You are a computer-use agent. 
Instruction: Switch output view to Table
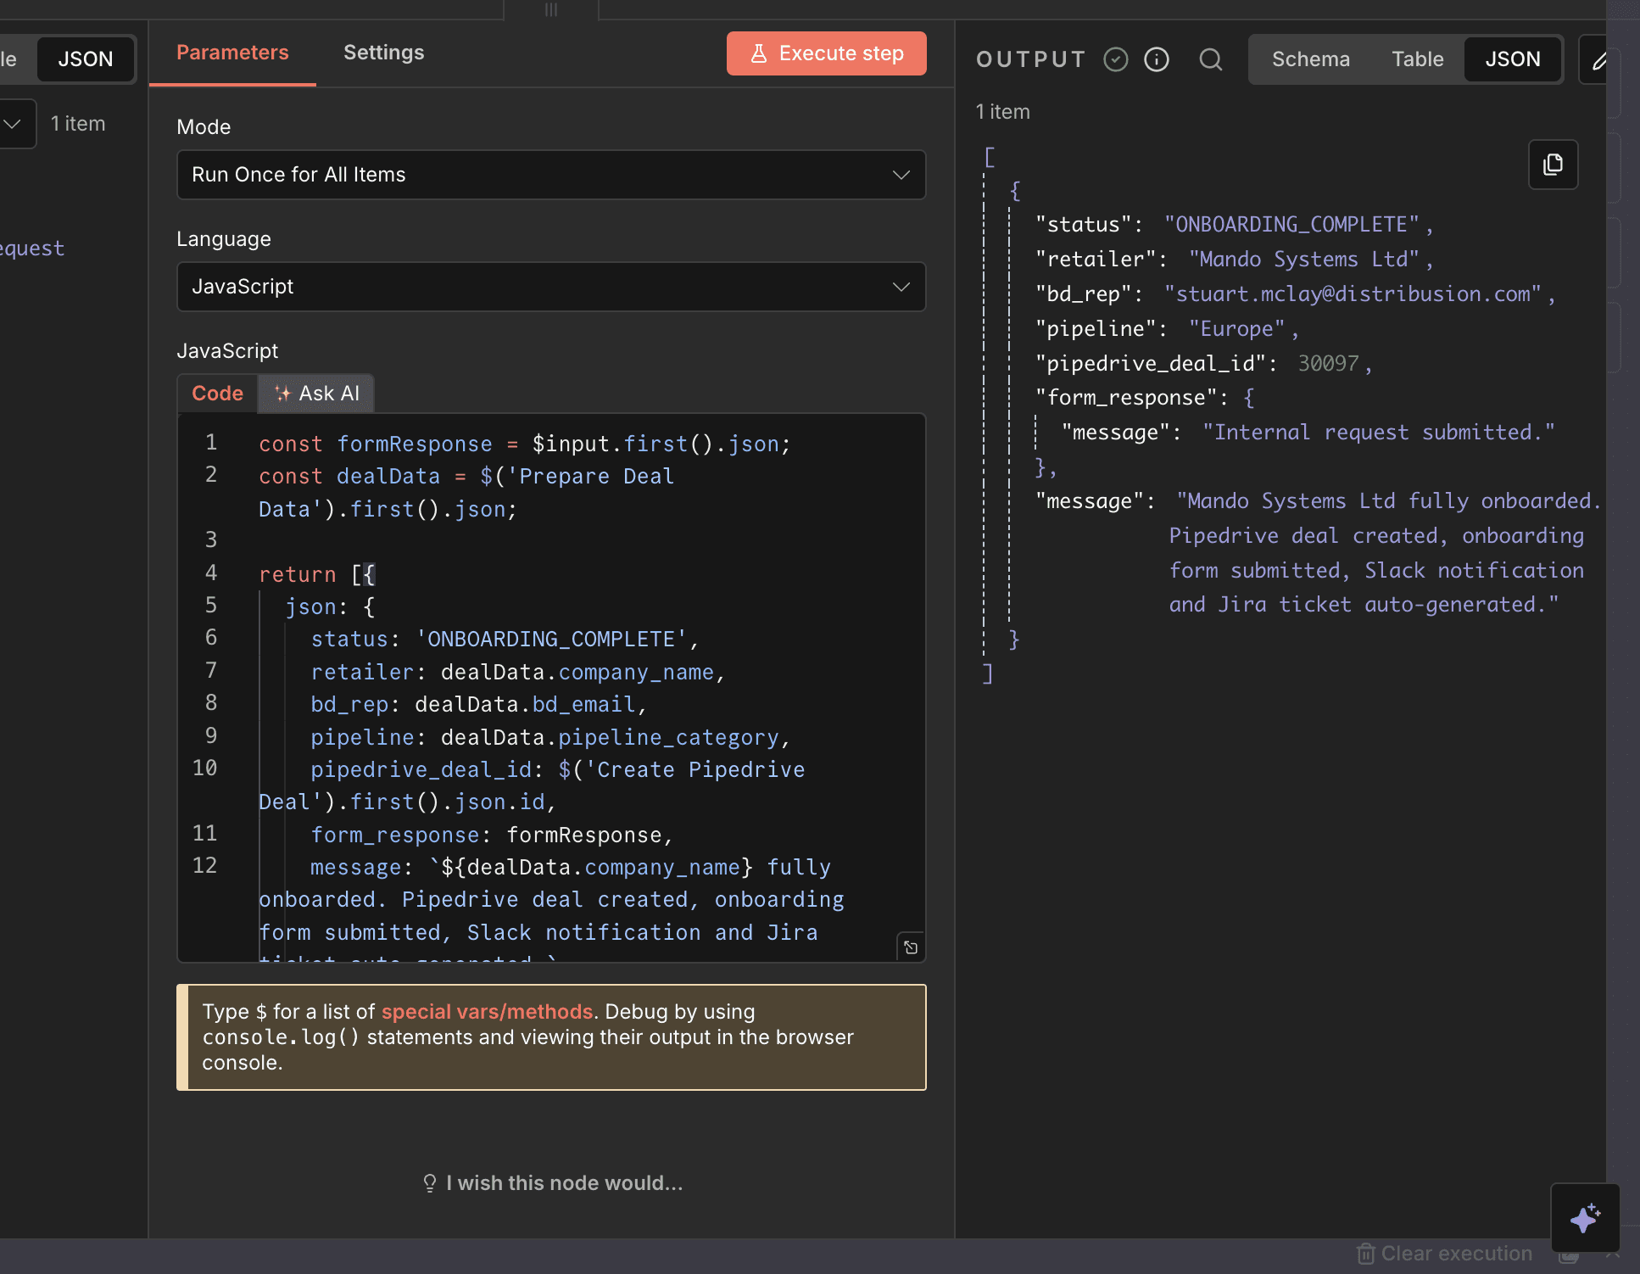pyautogui.click(x=1417, y=59)
